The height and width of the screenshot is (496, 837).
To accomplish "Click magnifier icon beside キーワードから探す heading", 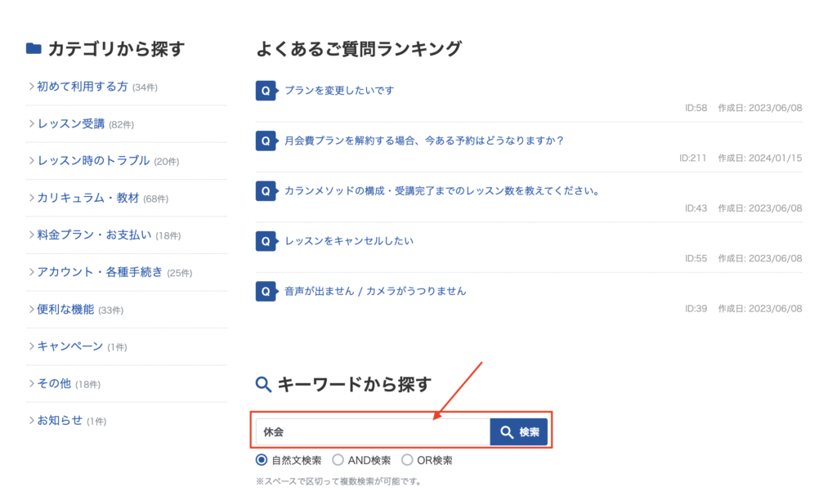I will [x=264, y=384].
